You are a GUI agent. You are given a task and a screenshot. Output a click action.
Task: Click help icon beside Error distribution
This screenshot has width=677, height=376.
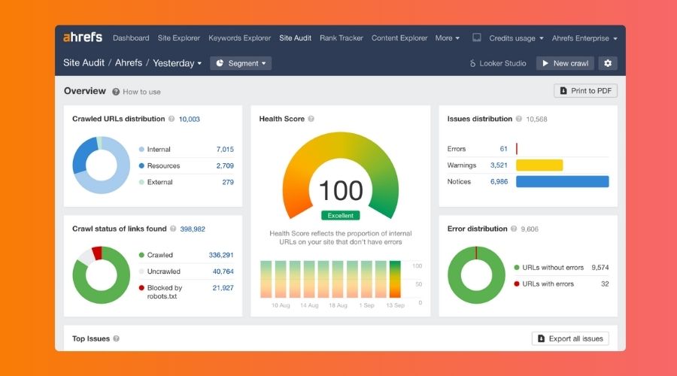pyautogui.click(x=515, y=229)
